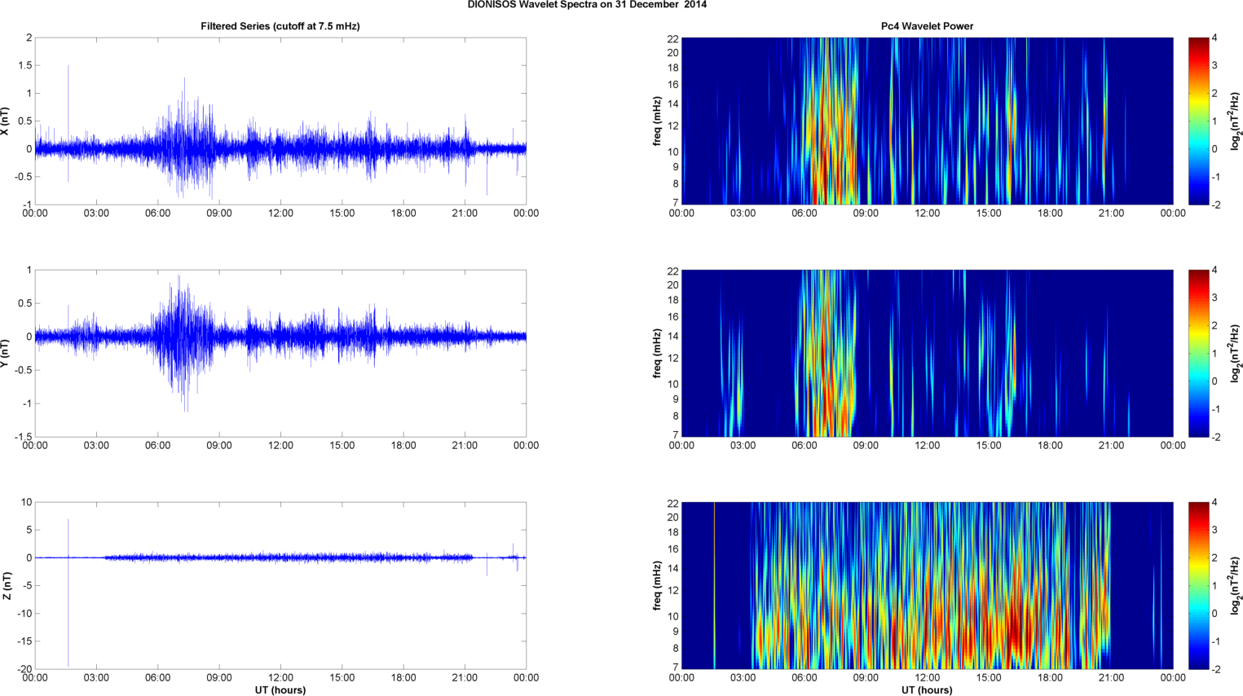Click the middle (Y) wavelet power spectrogram

tap(927, 354)
